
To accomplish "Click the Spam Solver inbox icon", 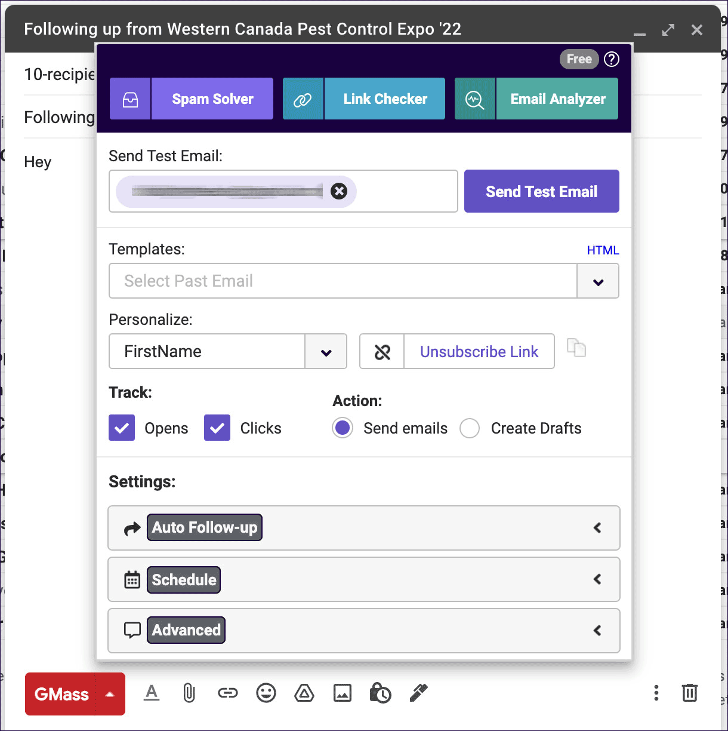I will (x=130, y=99).
